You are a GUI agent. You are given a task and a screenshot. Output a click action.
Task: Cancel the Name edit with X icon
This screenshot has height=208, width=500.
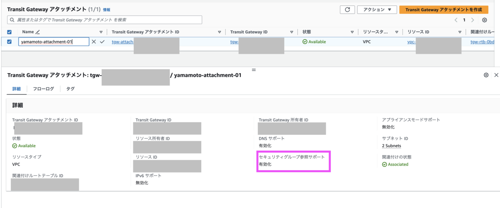[x=94, y=42]
